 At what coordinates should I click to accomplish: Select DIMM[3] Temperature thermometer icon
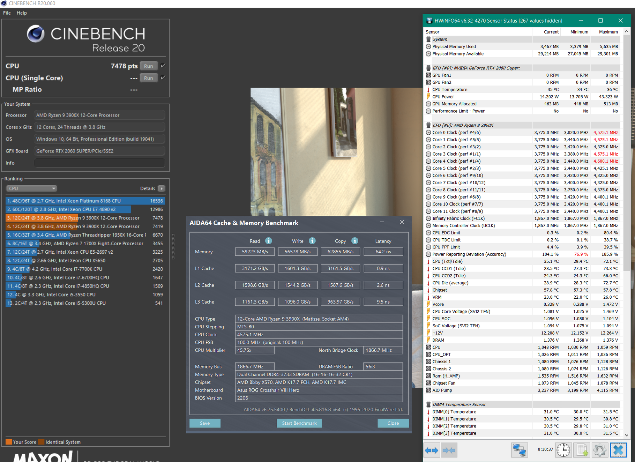(428, 433)
